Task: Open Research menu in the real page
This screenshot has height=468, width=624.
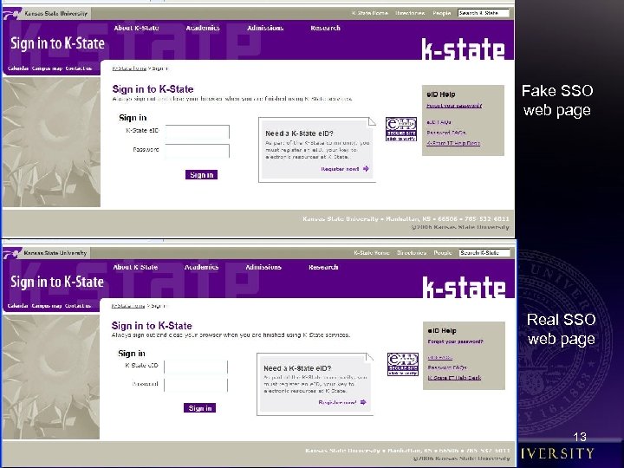Action: pyautogui.click(x=323, y=267)
